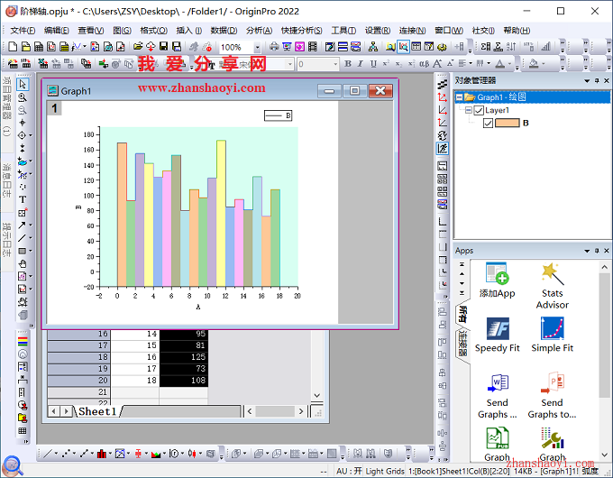Click the worksheet horizontal scrollbar right arrow

[x=300, y=411]
